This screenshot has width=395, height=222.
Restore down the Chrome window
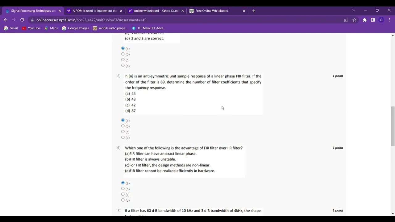tap(377, 10)
